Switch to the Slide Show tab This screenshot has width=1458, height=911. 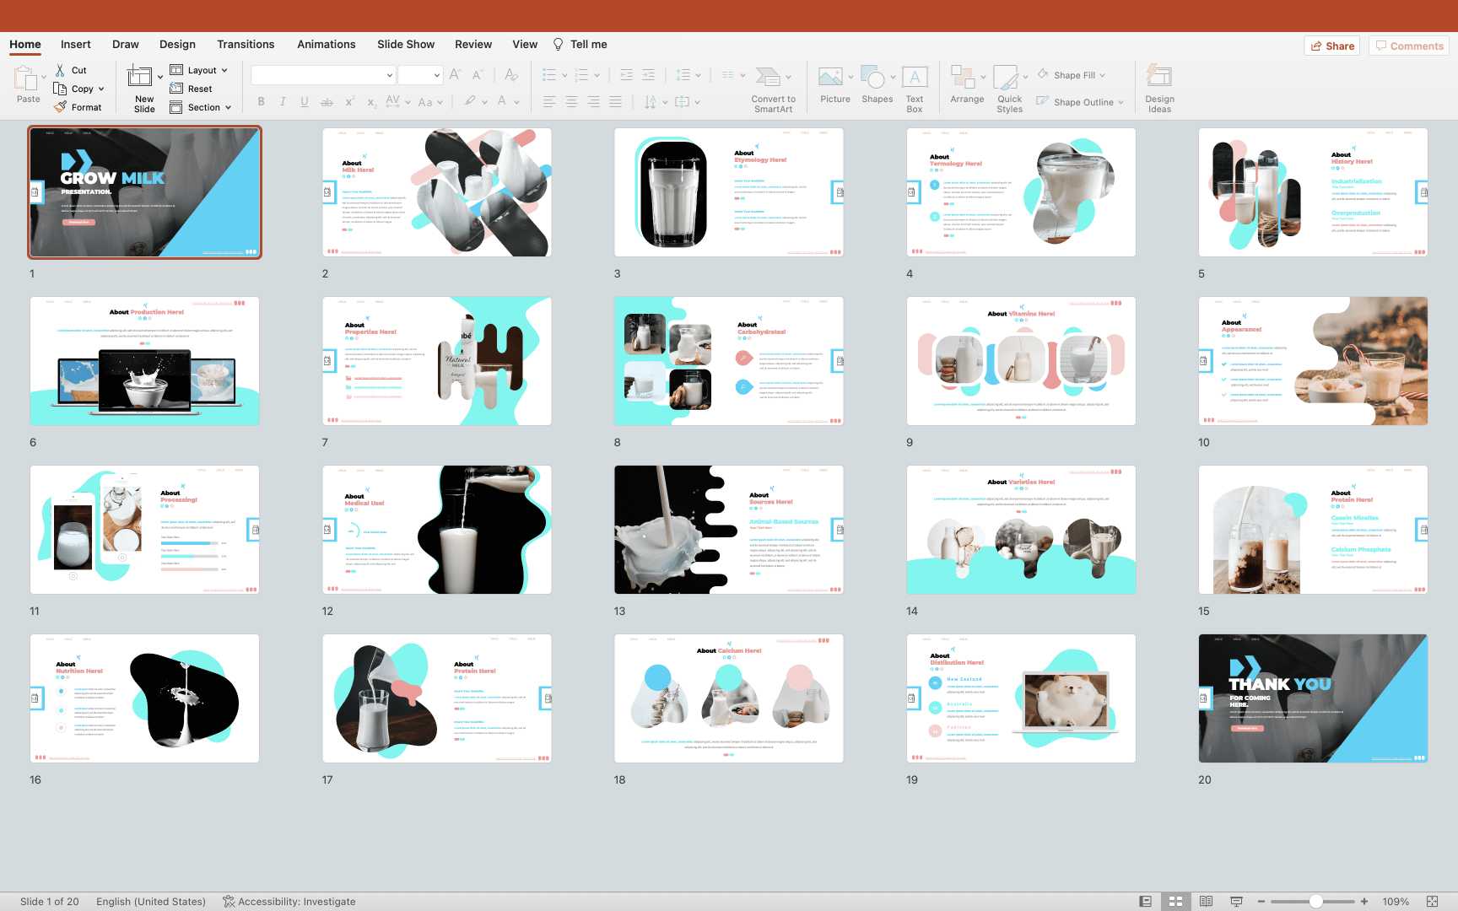point(406,44)
